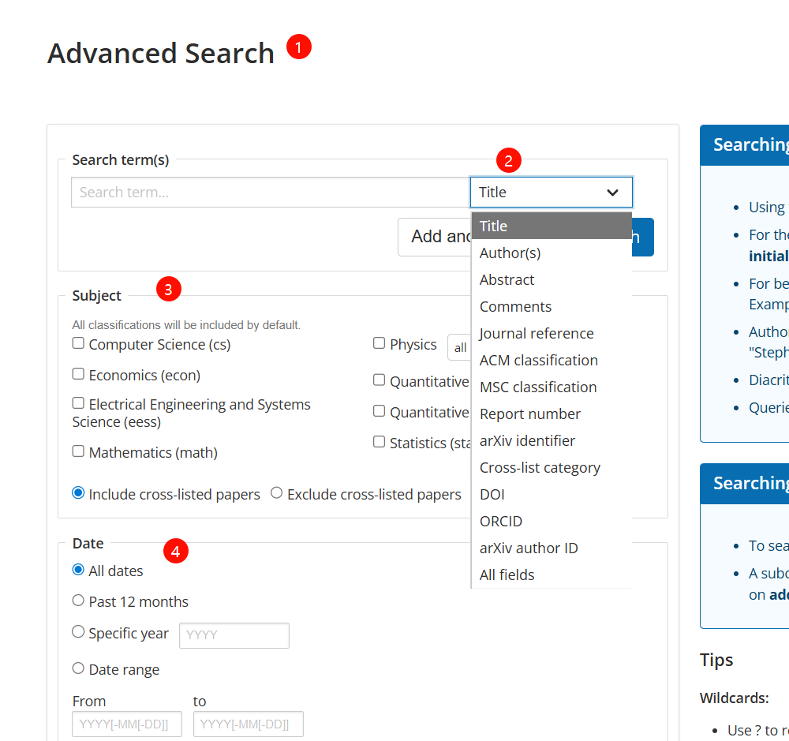Viewport: 789px width, 741px height.
Task: Click the From date input field
Action: tap(127, 724)
